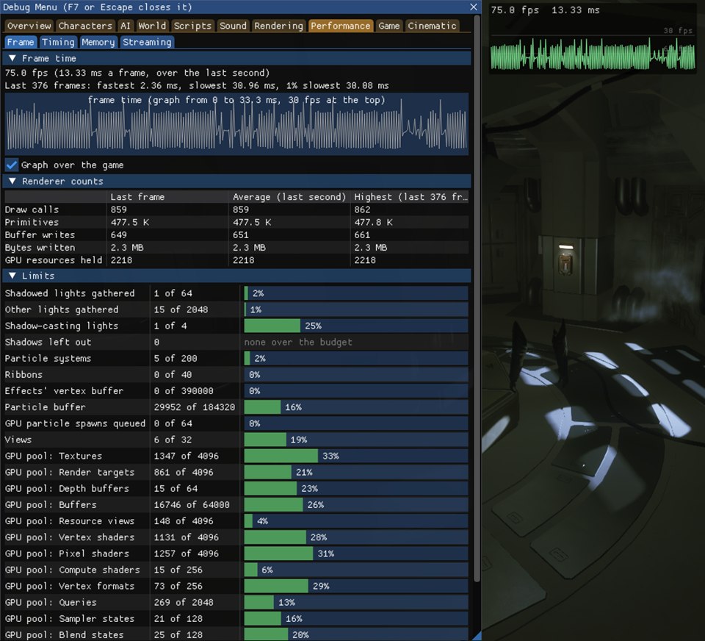The width and height of the screenshot is (705, 641).
Task: Select the Frame sub-tab
Action: (x=21, y=42)
